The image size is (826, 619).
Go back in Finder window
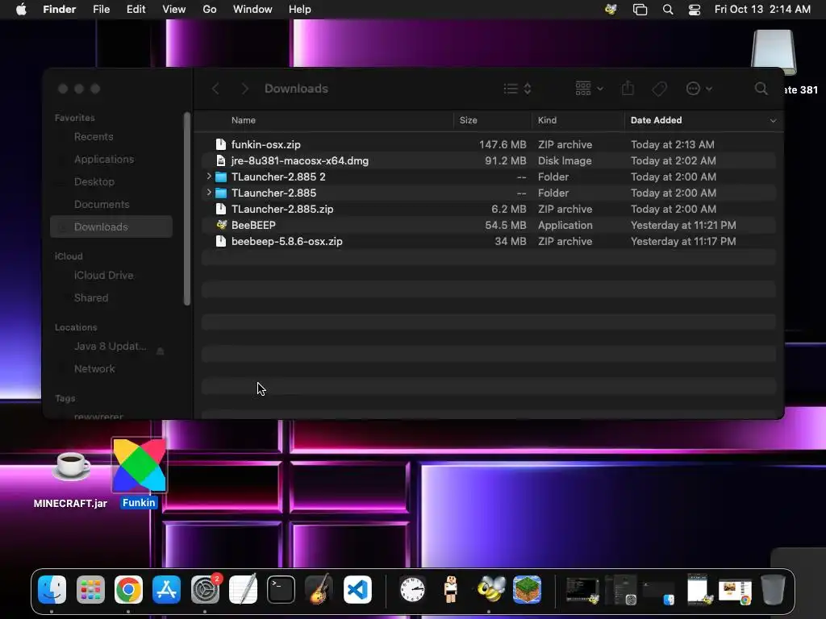point(215,89)
